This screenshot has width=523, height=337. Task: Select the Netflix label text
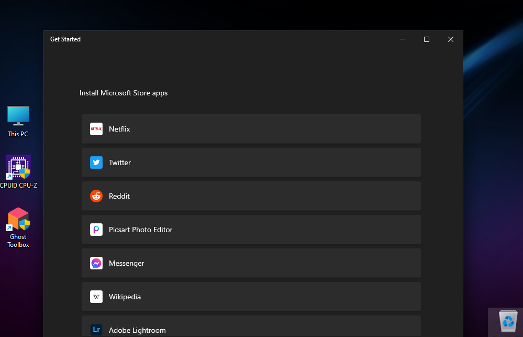(119, 129)
